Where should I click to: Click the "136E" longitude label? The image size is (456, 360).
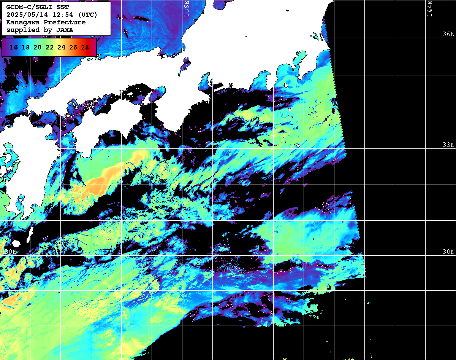tap(186, 8)
